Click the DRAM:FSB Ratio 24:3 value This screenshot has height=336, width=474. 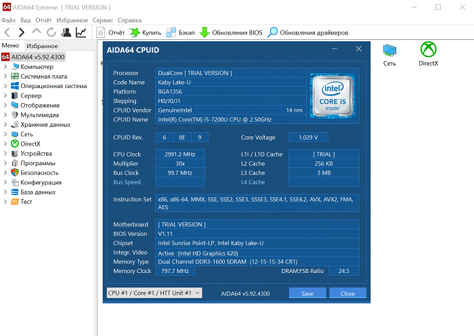click(344, 271)
